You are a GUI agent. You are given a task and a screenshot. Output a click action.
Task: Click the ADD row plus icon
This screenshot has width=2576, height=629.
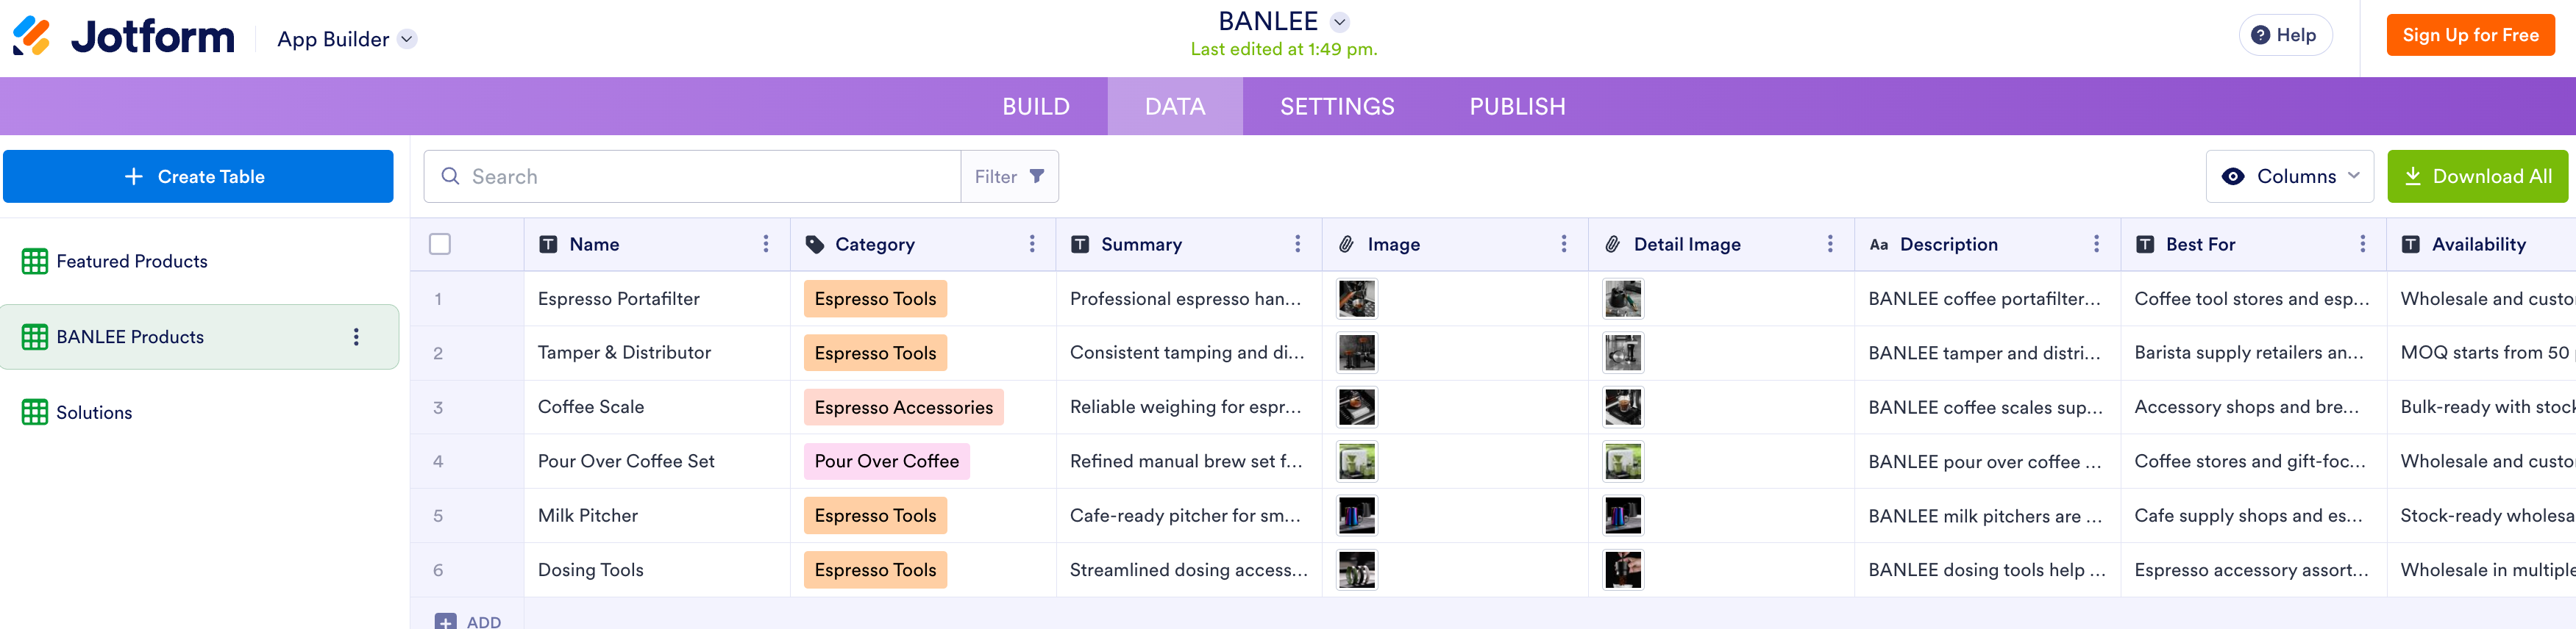446,621
